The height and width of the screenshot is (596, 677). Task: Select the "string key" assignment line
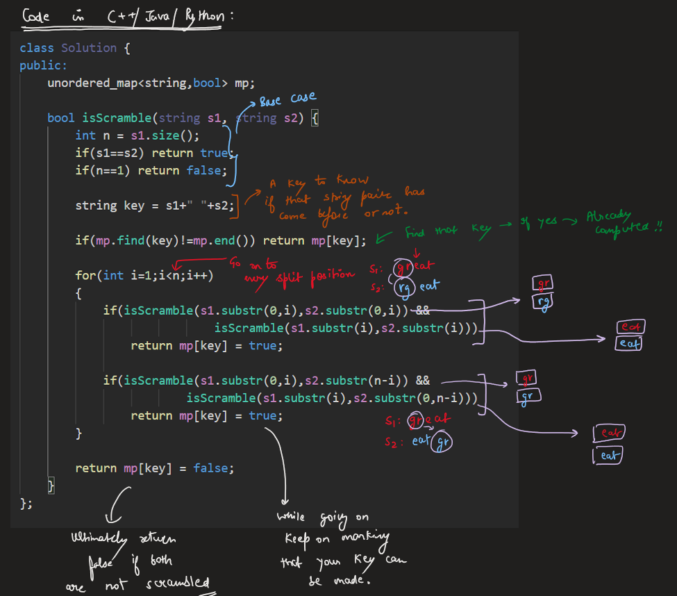tap(156, 205)
